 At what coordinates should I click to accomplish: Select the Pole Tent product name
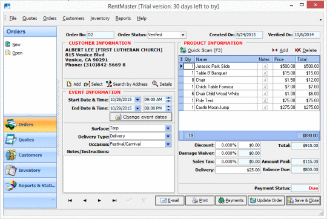tap(205, 100)
